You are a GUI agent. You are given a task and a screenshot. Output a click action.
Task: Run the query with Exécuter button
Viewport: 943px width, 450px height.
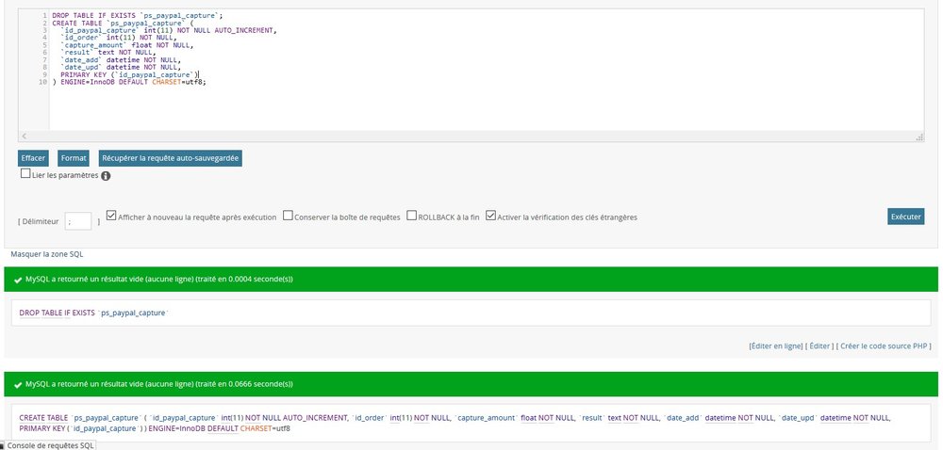(905, 217)
